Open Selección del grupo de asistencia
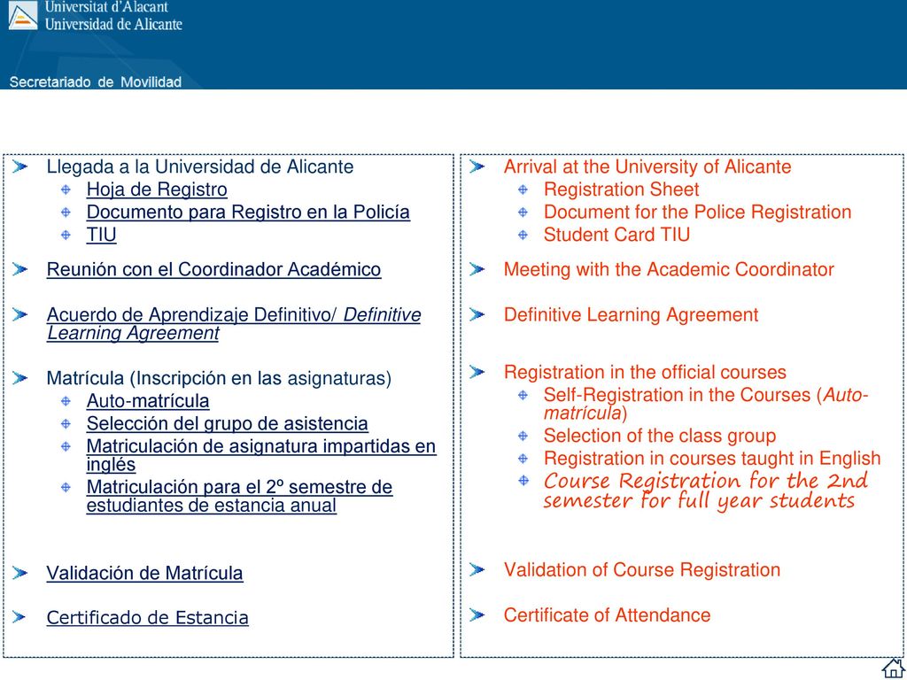Viewport: 907px width, 680px height. (x=228, y=423)
